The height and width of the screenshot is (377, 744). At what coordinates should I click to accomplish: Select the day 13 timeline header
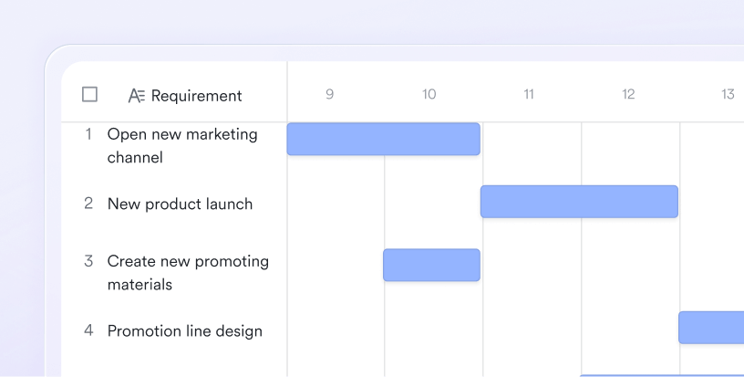(x=728, y=94)
